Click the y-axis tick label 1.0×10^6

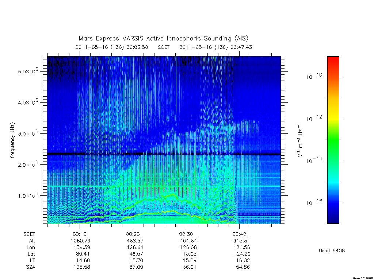pos(28,195)
